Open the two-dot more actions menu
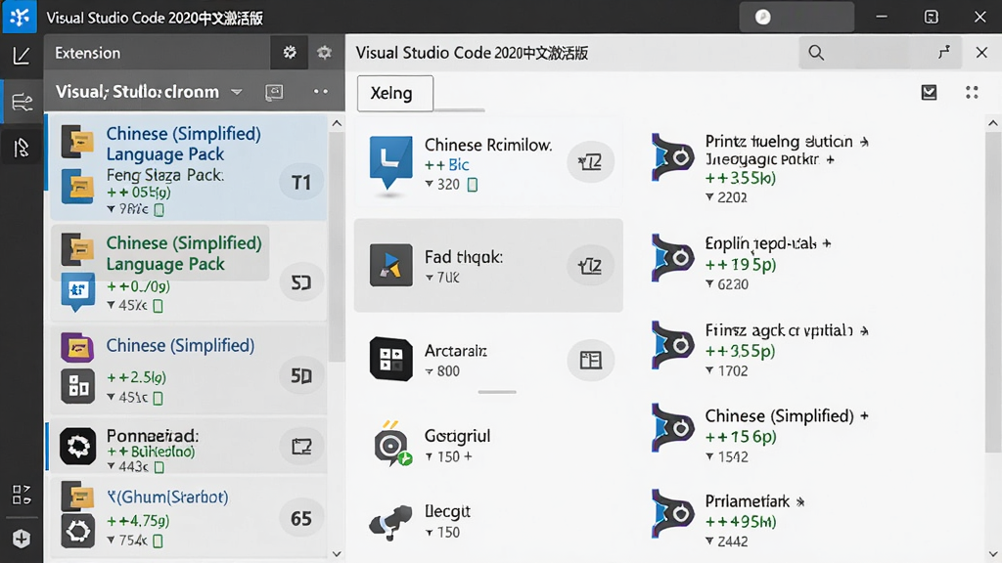 321,92
